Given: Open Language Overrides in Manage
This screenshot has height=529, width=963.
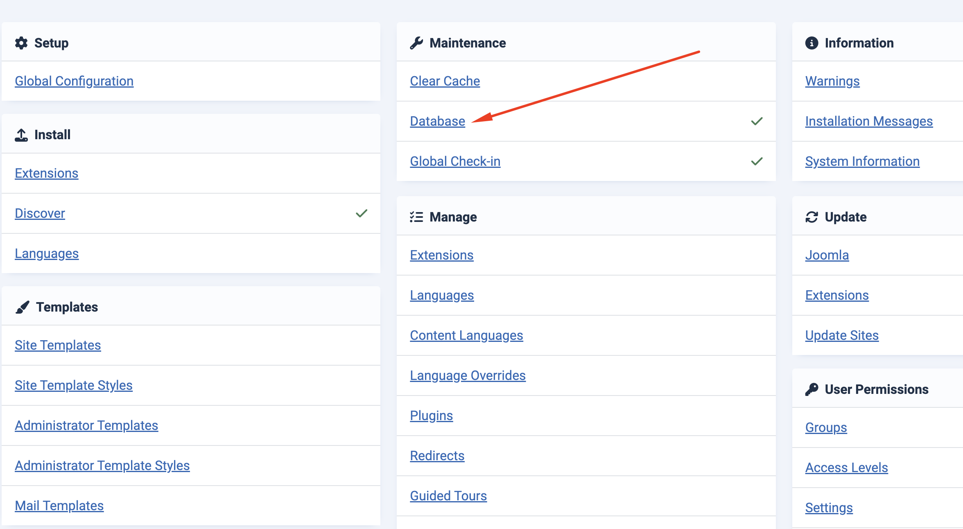Looking at the screenshot, I should [x=468, y=375].
